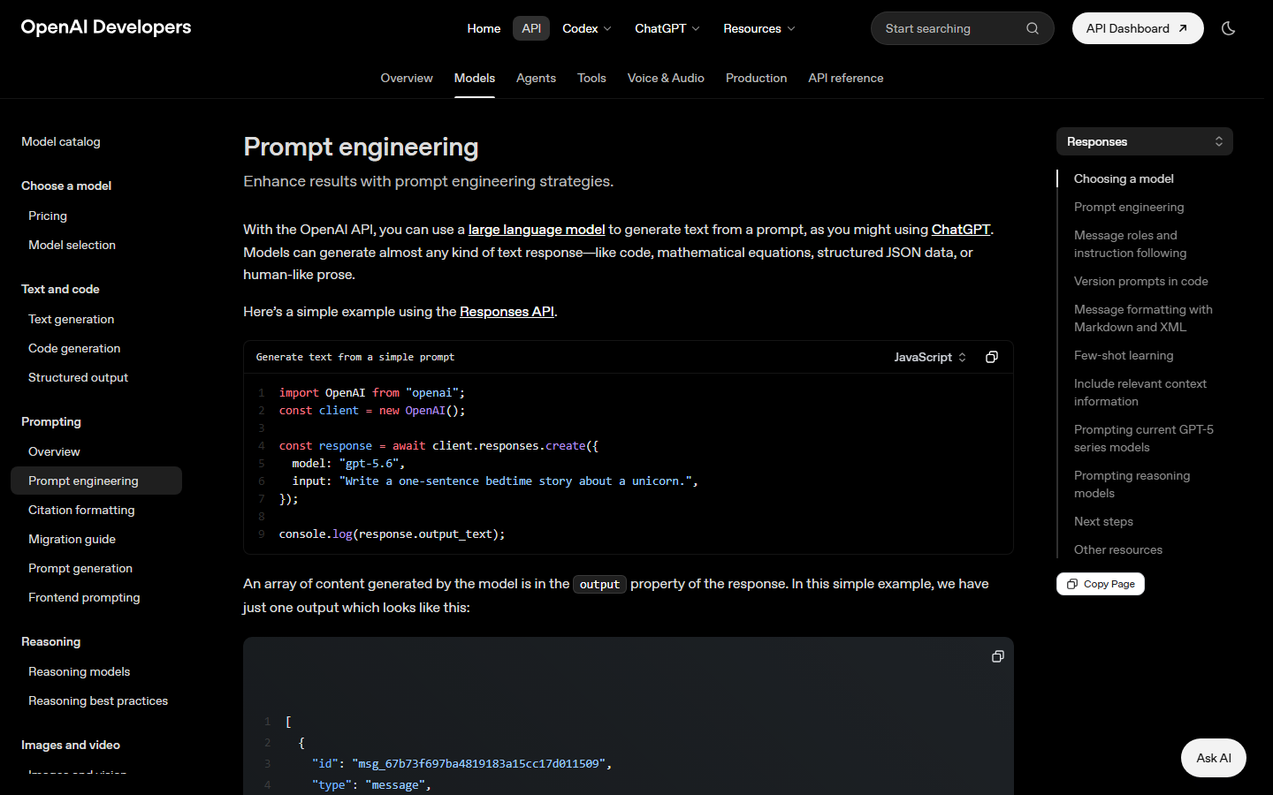This screenshot has width=1273, height=795.
Task: Open the Codex dropdown menu
Action: click(x=587, y=28)
